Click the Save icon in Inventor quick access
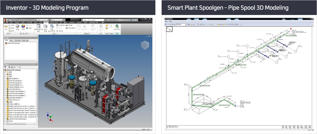 (x=17, y=20)
